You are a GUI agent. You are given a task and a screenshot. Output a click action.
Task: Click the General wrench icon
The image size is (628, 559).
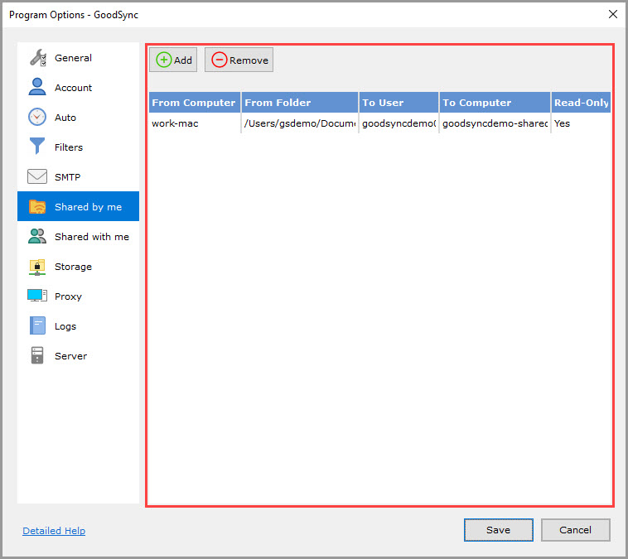click(38, 58)
